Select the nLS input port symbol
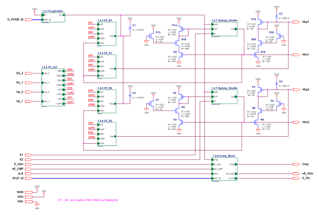This screenshot has width=318, height=215. [x=29, y=174]
